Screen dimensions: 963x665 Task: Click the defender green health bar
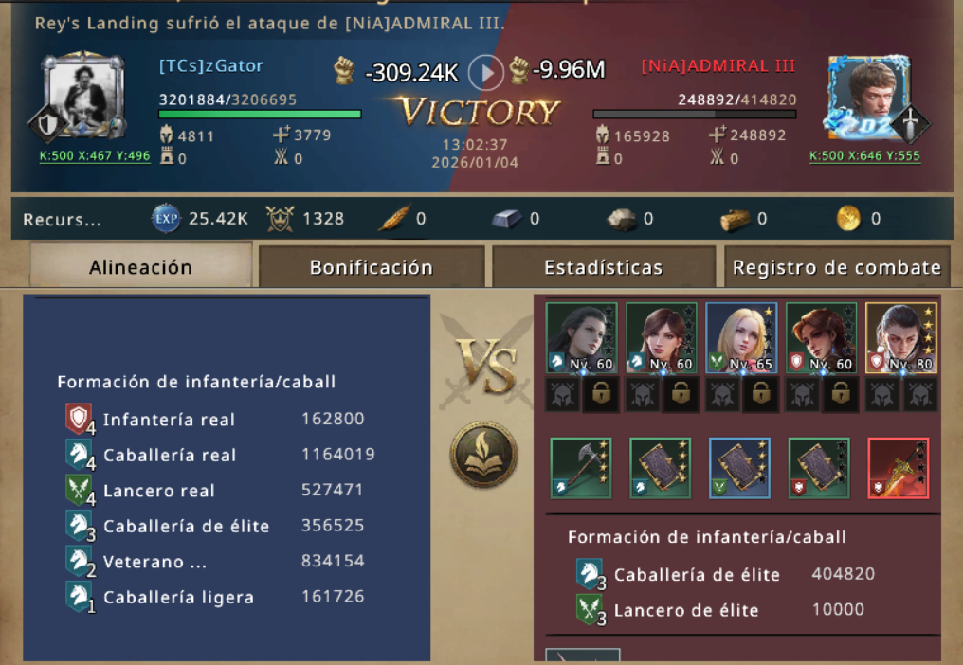point(260,115)
